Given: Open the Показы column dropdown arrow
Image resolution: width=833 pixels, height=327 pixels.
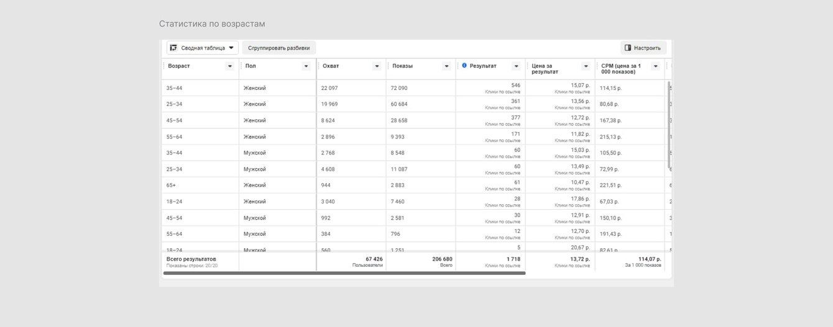Looking at the screenshot, I should pyautogui.click(x=446, y=66).
